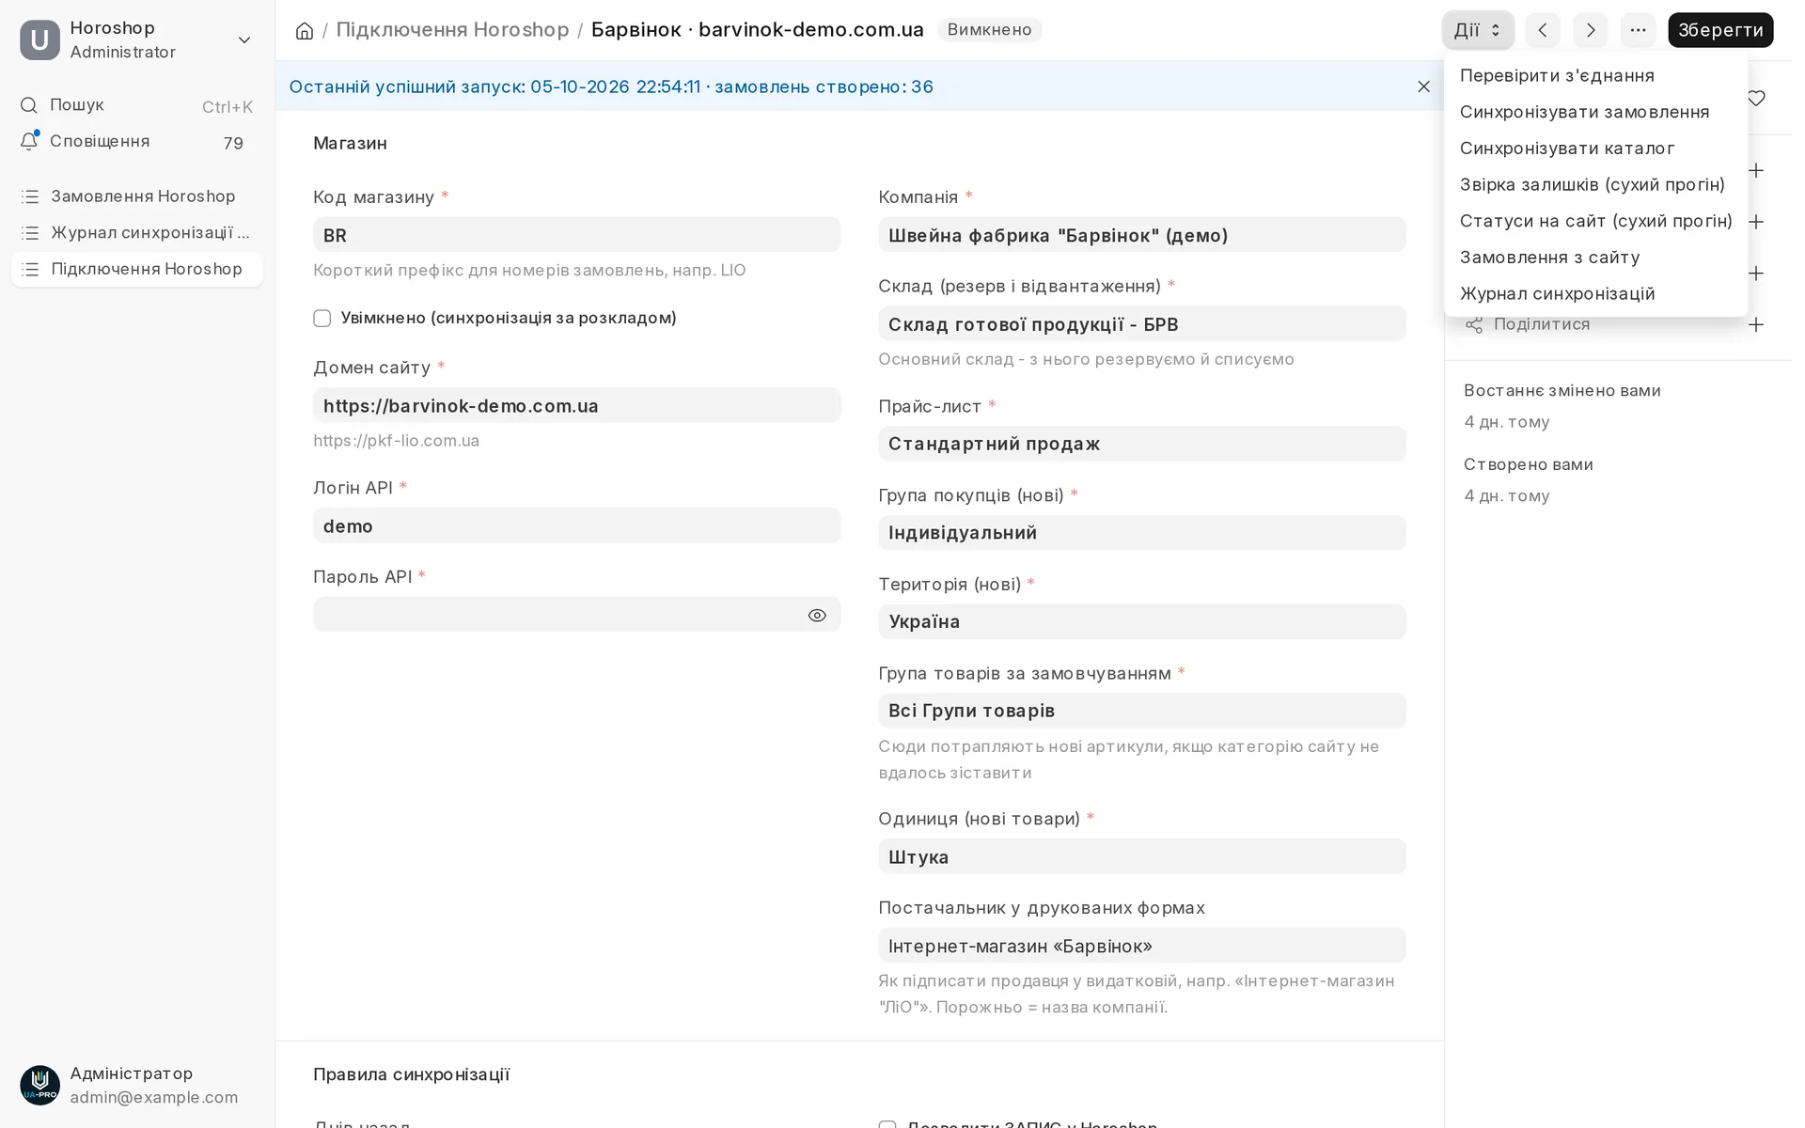This screenshot has width=1805, height=1128.
Task: Open Підключення Horoshop breadcrumb link
Action: pos(452,30)
